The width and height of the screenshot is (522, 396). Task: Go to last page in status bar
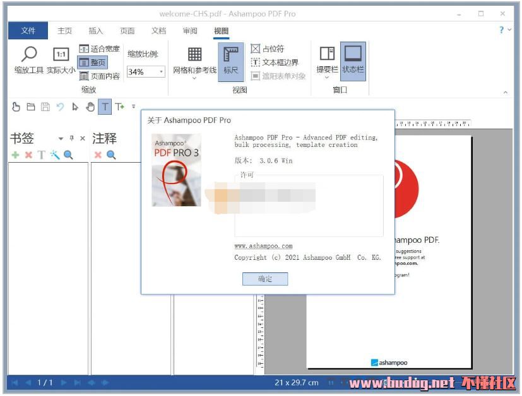point(77,383)
